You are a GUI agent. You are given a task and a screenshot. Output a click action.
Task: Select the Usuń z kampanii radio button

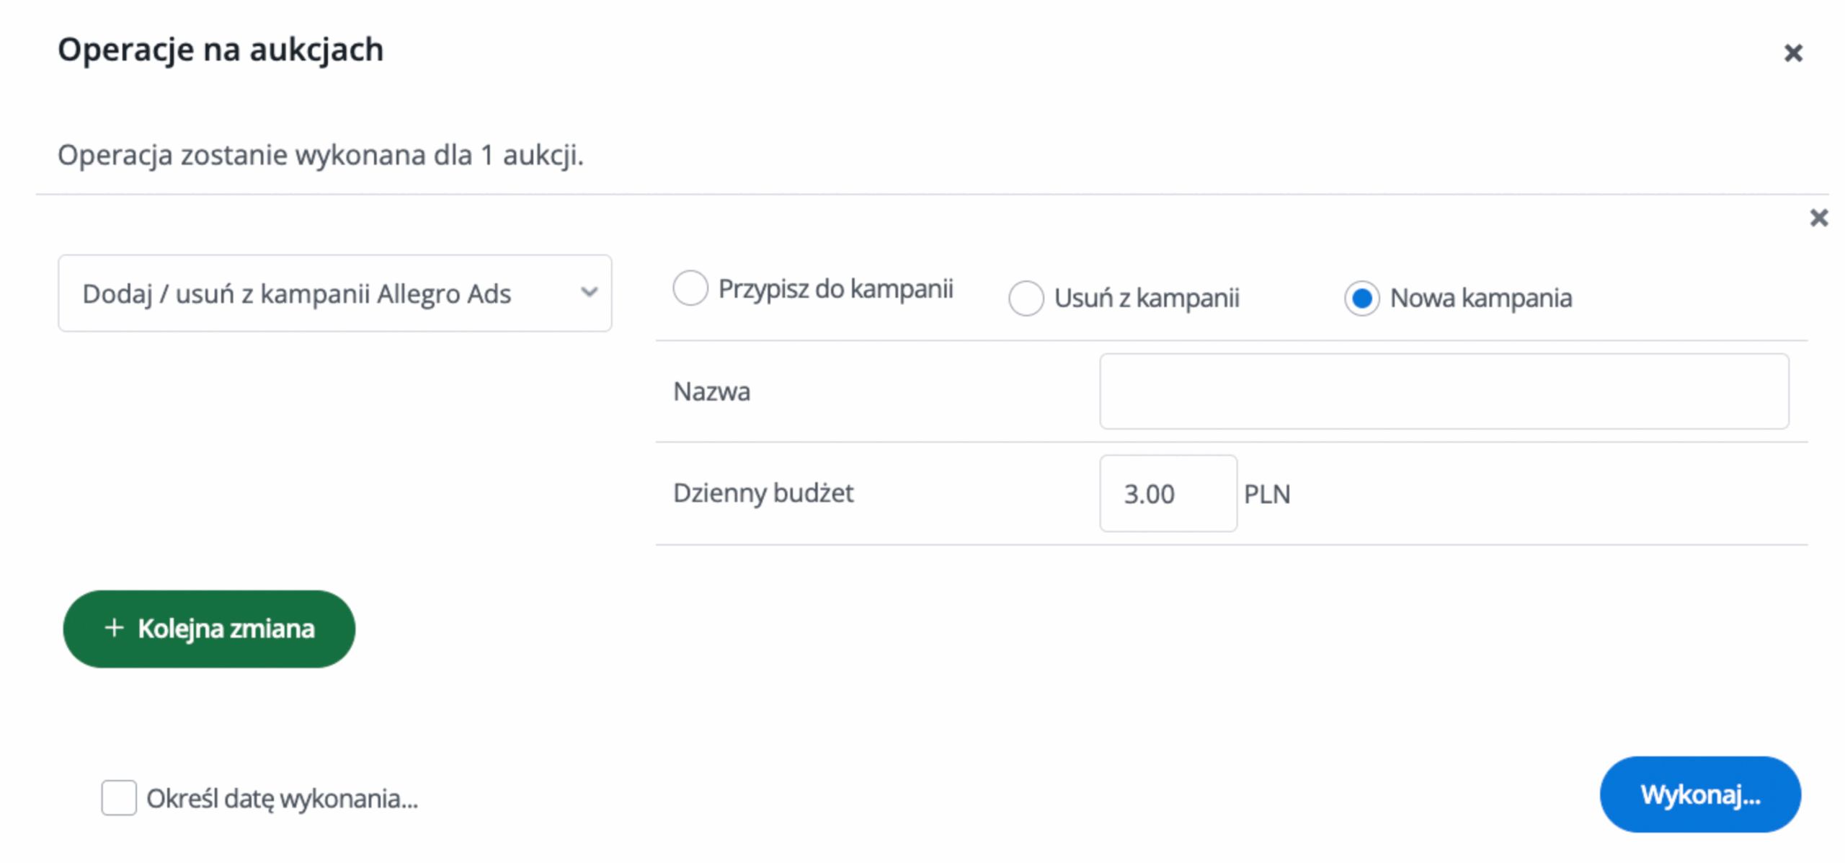[1026, 298]
